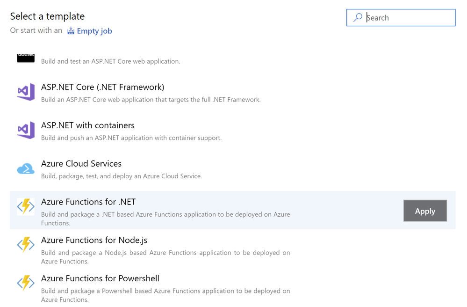This screenshot has height=307, width=467.
Task: Click the magnifying glass search icon
Action: click(358, 18)
